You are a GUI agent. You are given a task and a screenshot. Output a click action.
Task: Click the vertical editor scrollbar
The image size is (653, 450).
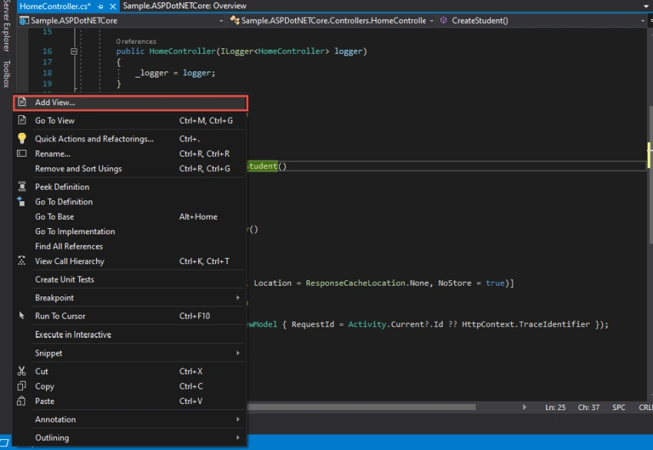649,175
